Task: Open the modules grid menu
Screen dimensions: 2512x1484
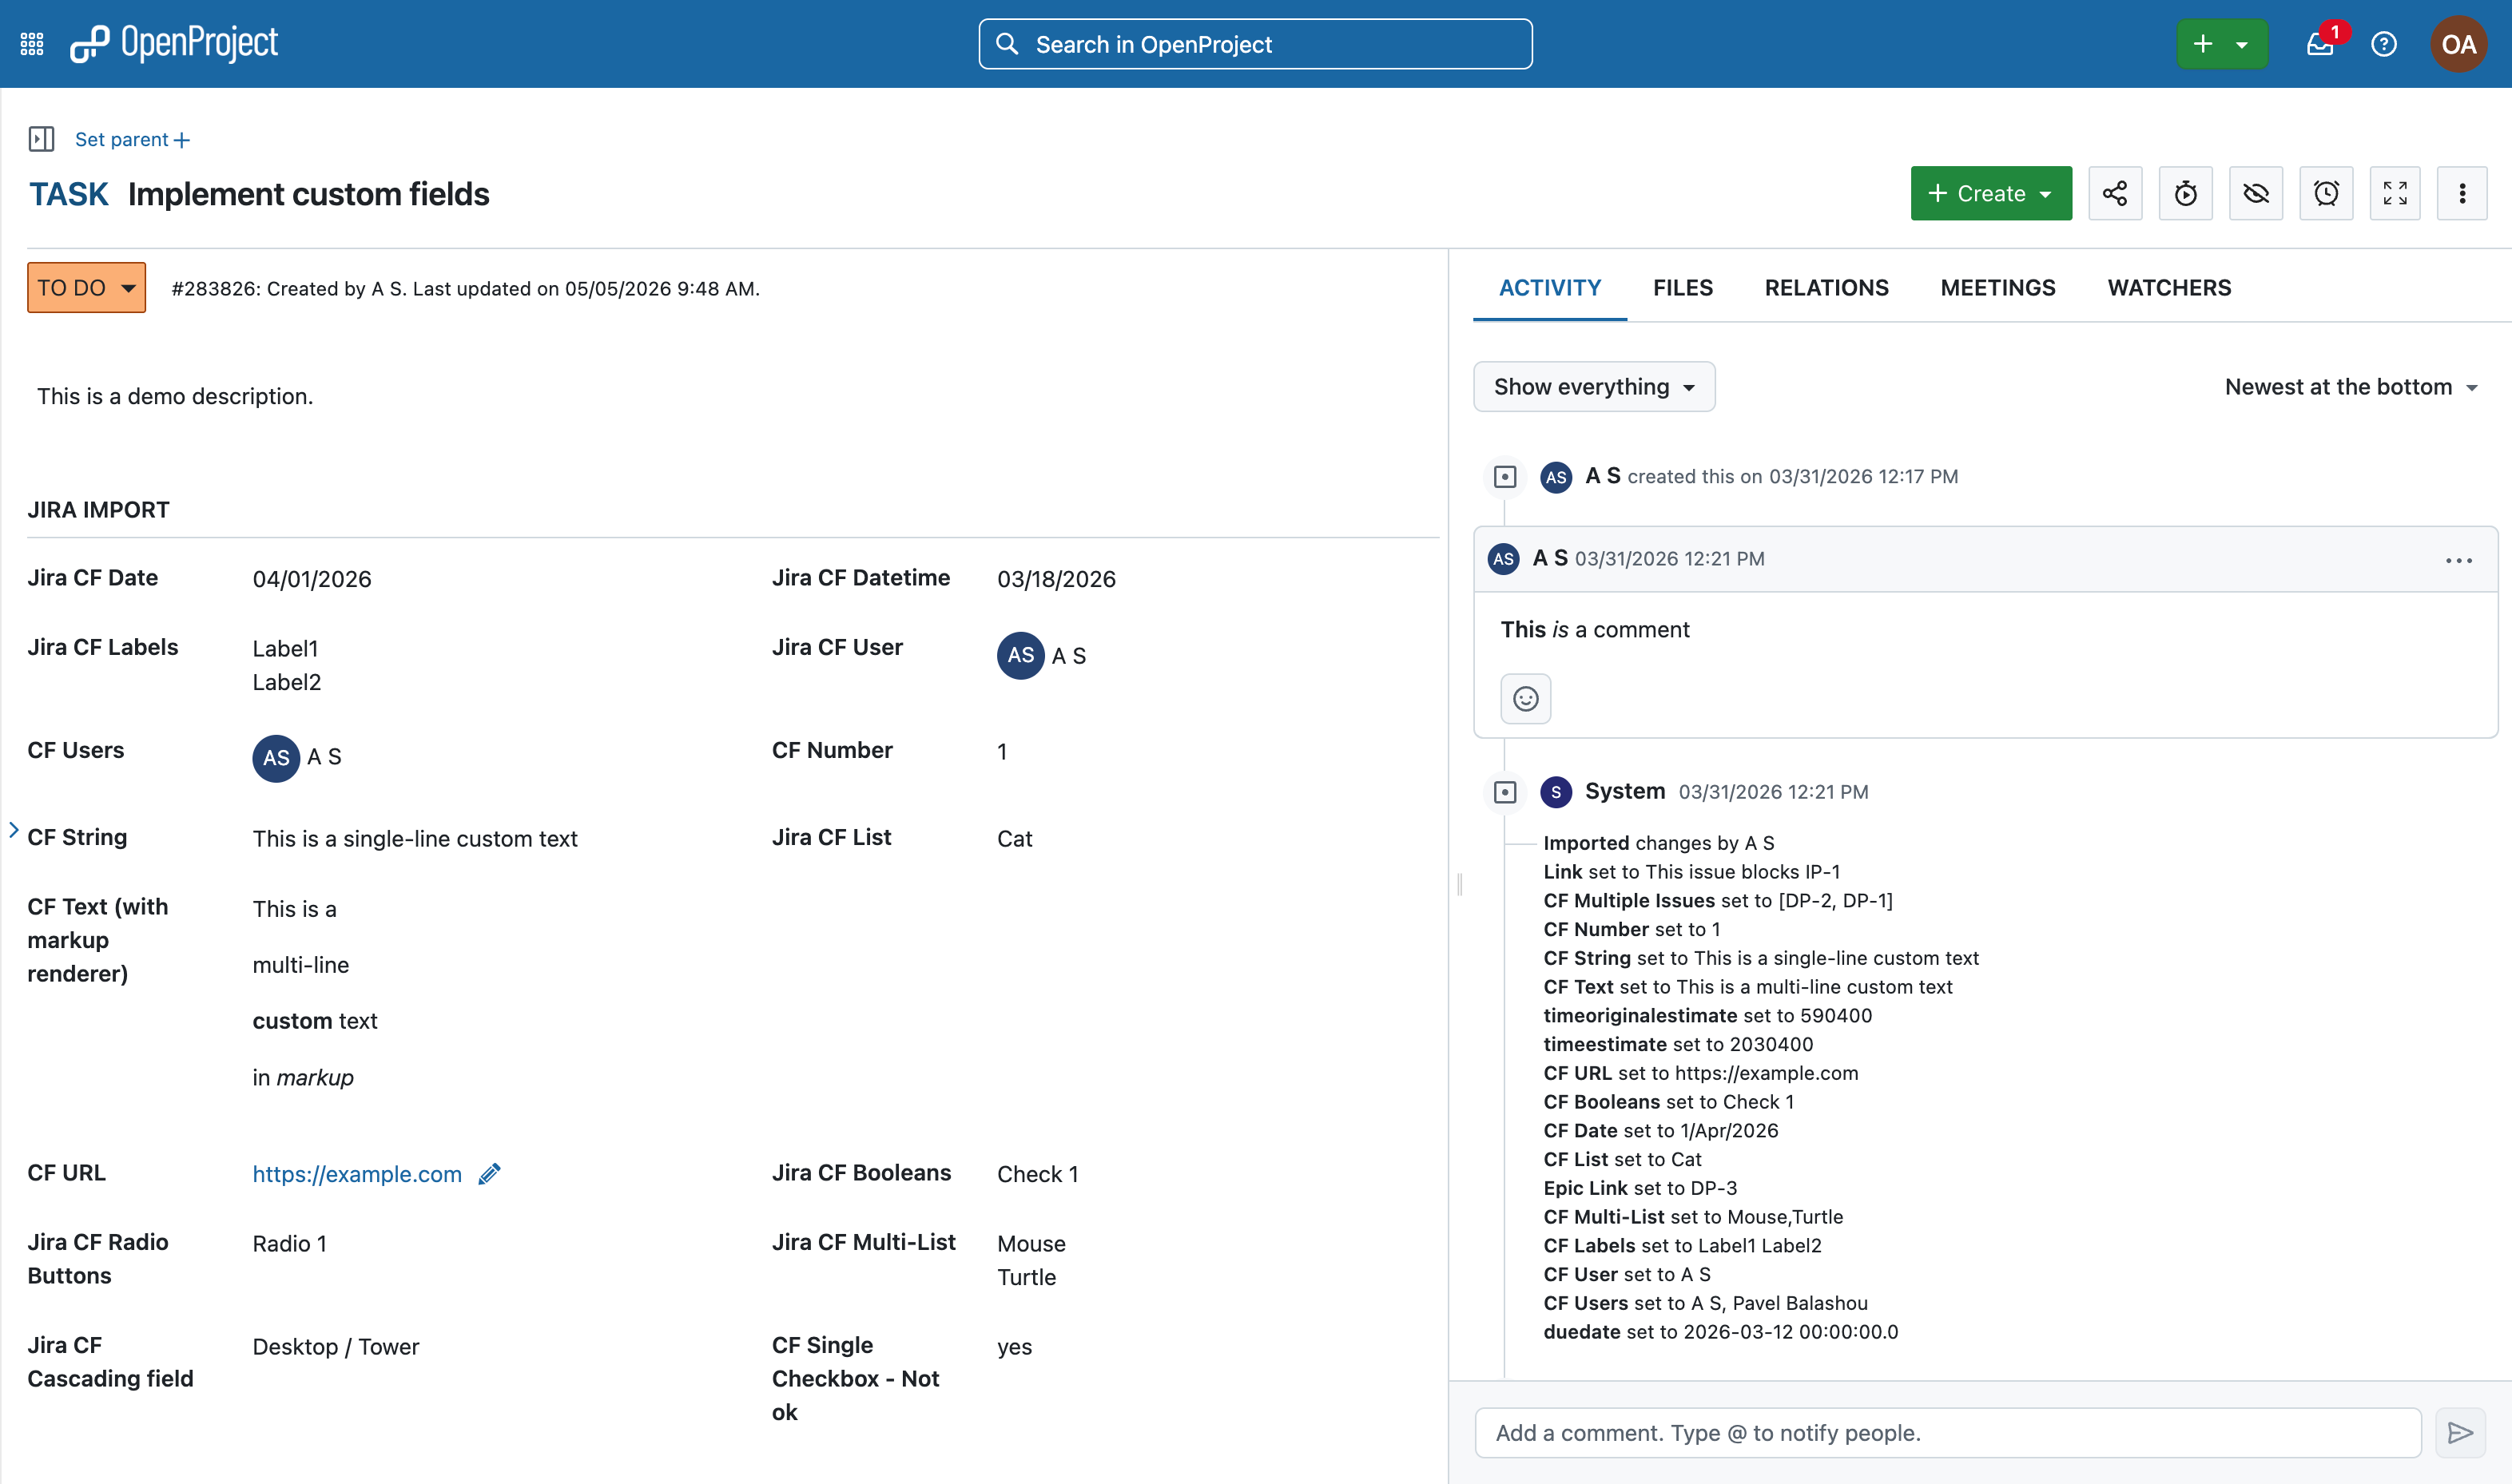Action: [32, 44]
